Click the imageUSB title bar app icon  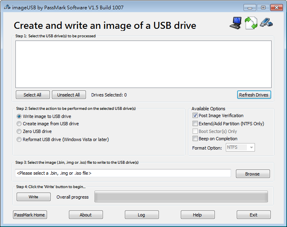click(7, 7)
